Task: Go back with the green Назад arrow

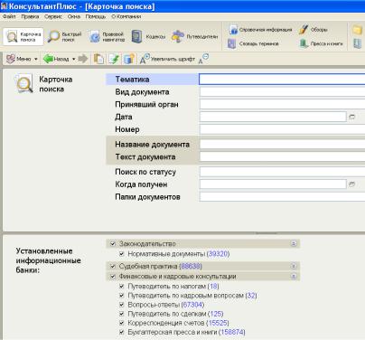Action: click(56, 59)
